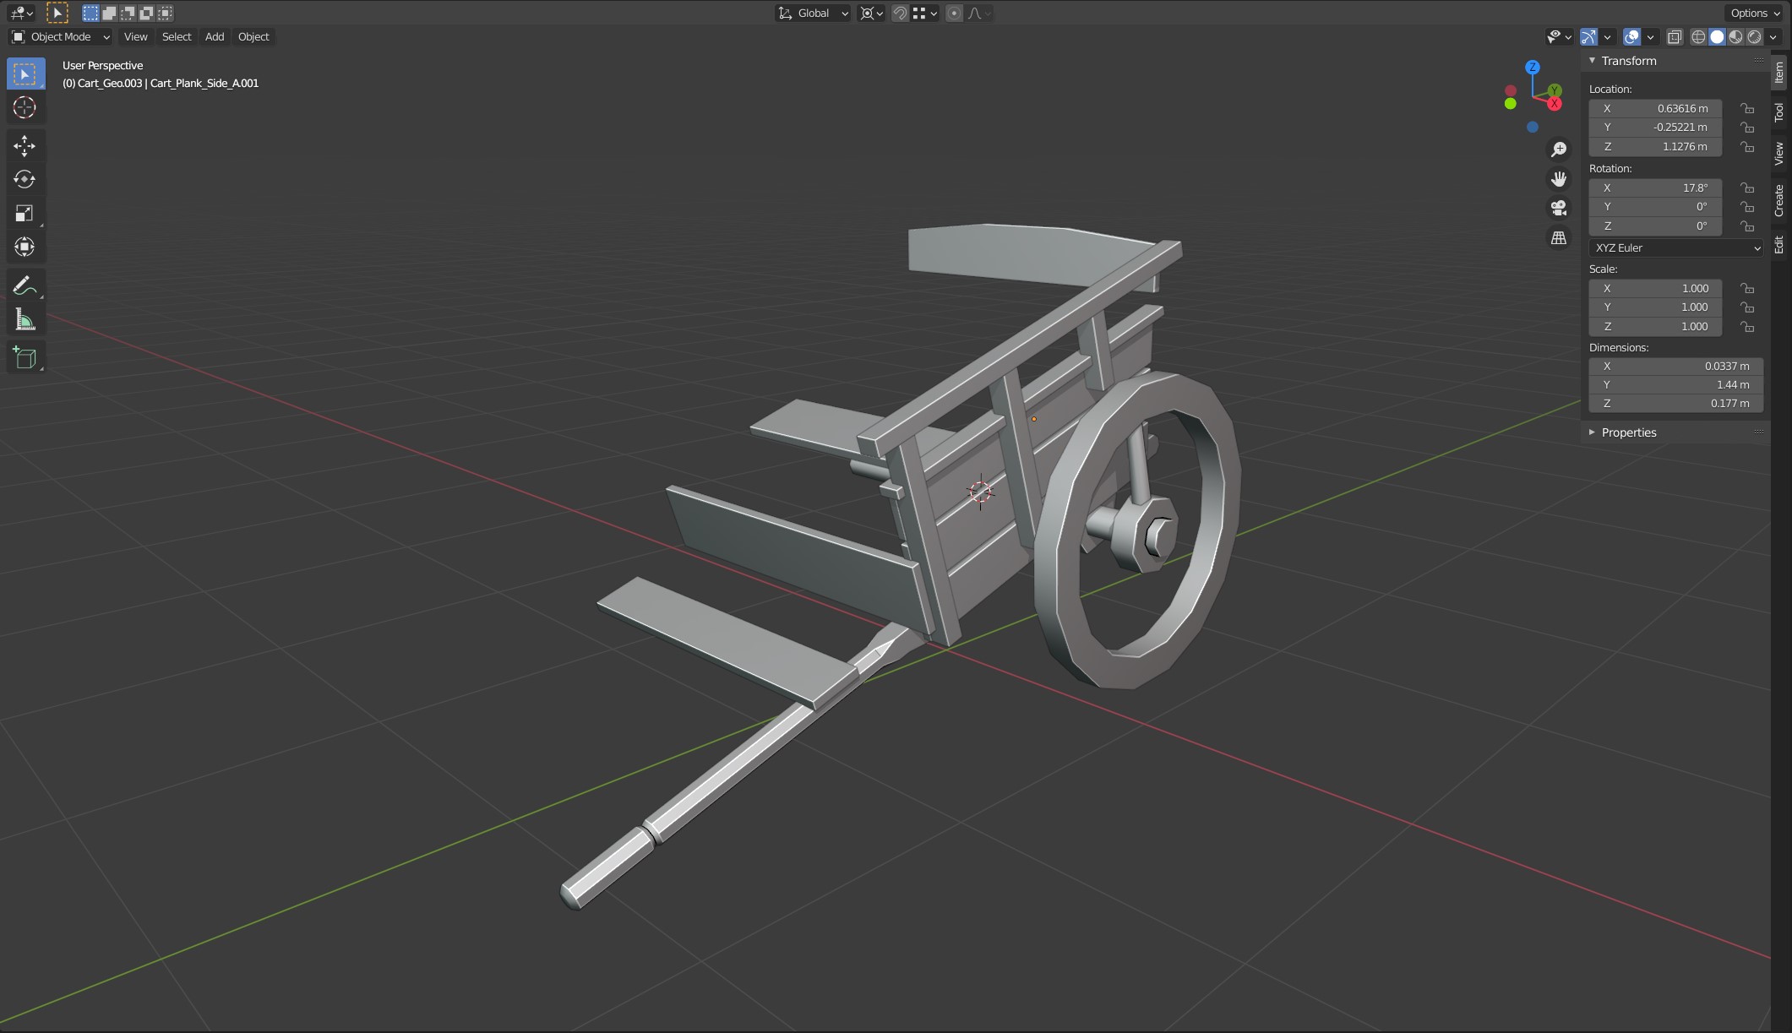Switch to orthographic grid view icon

click(x=1559, y=238)
